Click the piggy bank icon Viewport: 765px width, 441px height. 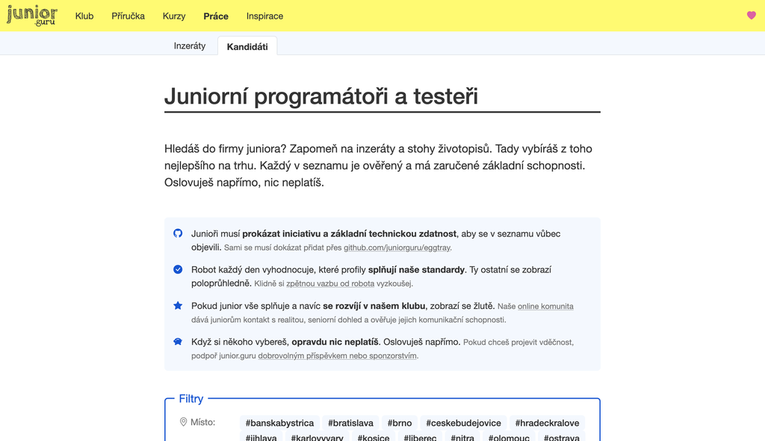[178, 342]
